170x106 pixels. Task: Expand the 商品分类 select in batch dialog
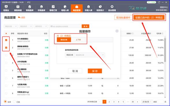click(x=90, y=55)
